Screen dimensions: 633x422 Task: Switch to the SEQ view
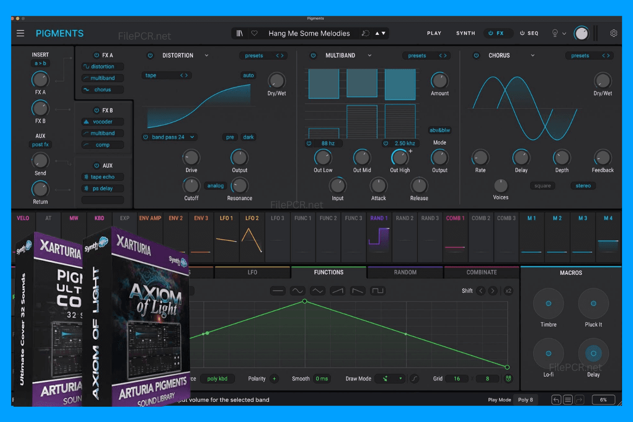(529, 33)
